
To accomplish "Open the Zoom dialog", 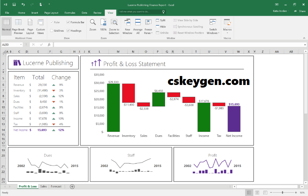I will [x=93, y=25].
